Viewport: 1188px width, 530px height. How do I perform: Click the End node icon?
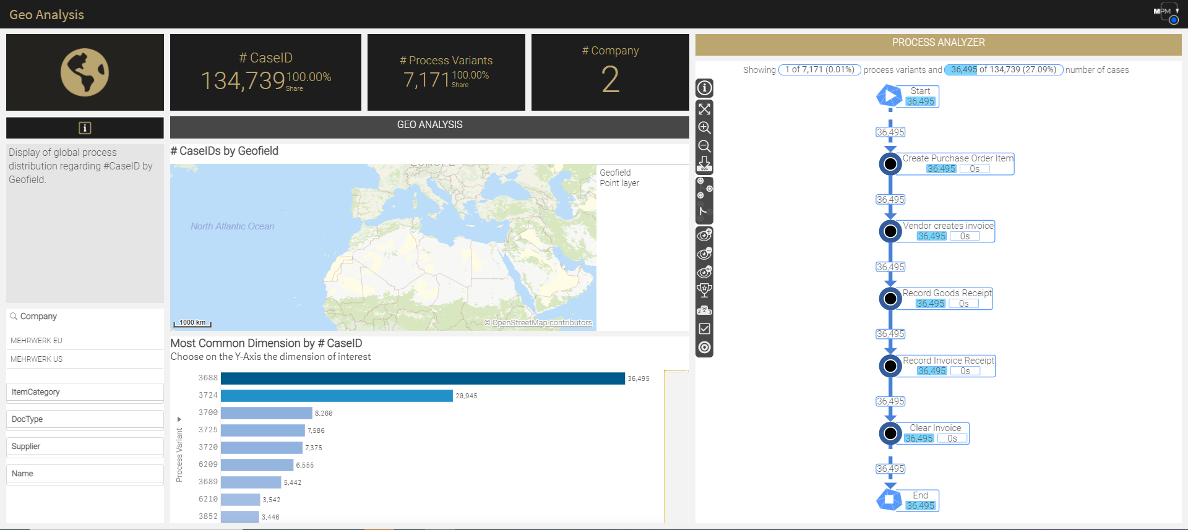tap(889, 500)
